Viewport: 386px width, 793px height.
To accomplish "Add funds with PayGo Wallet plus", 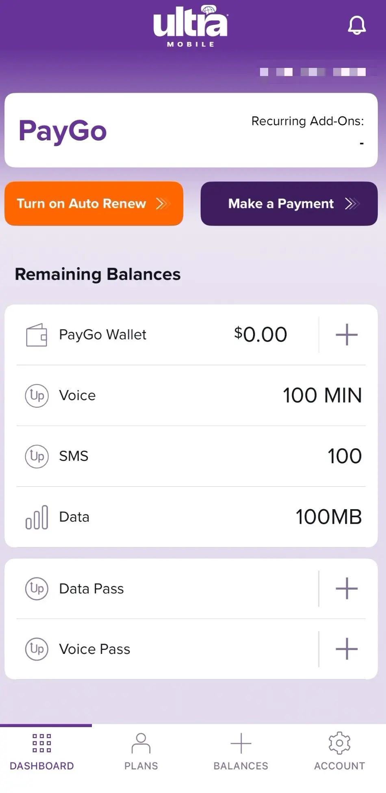I will [347, 335].
